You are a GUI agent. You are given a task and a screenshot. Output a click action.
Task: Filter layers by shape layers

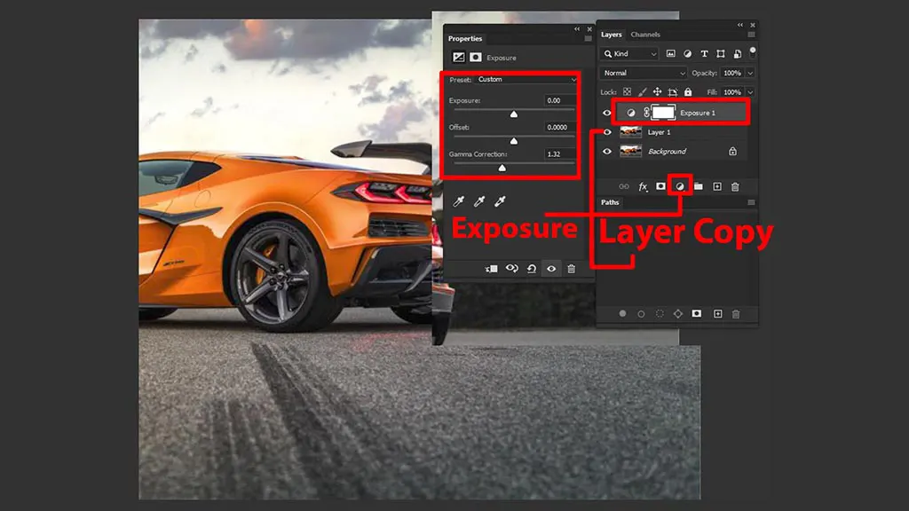pyautogui.click(x=721, y=54)
